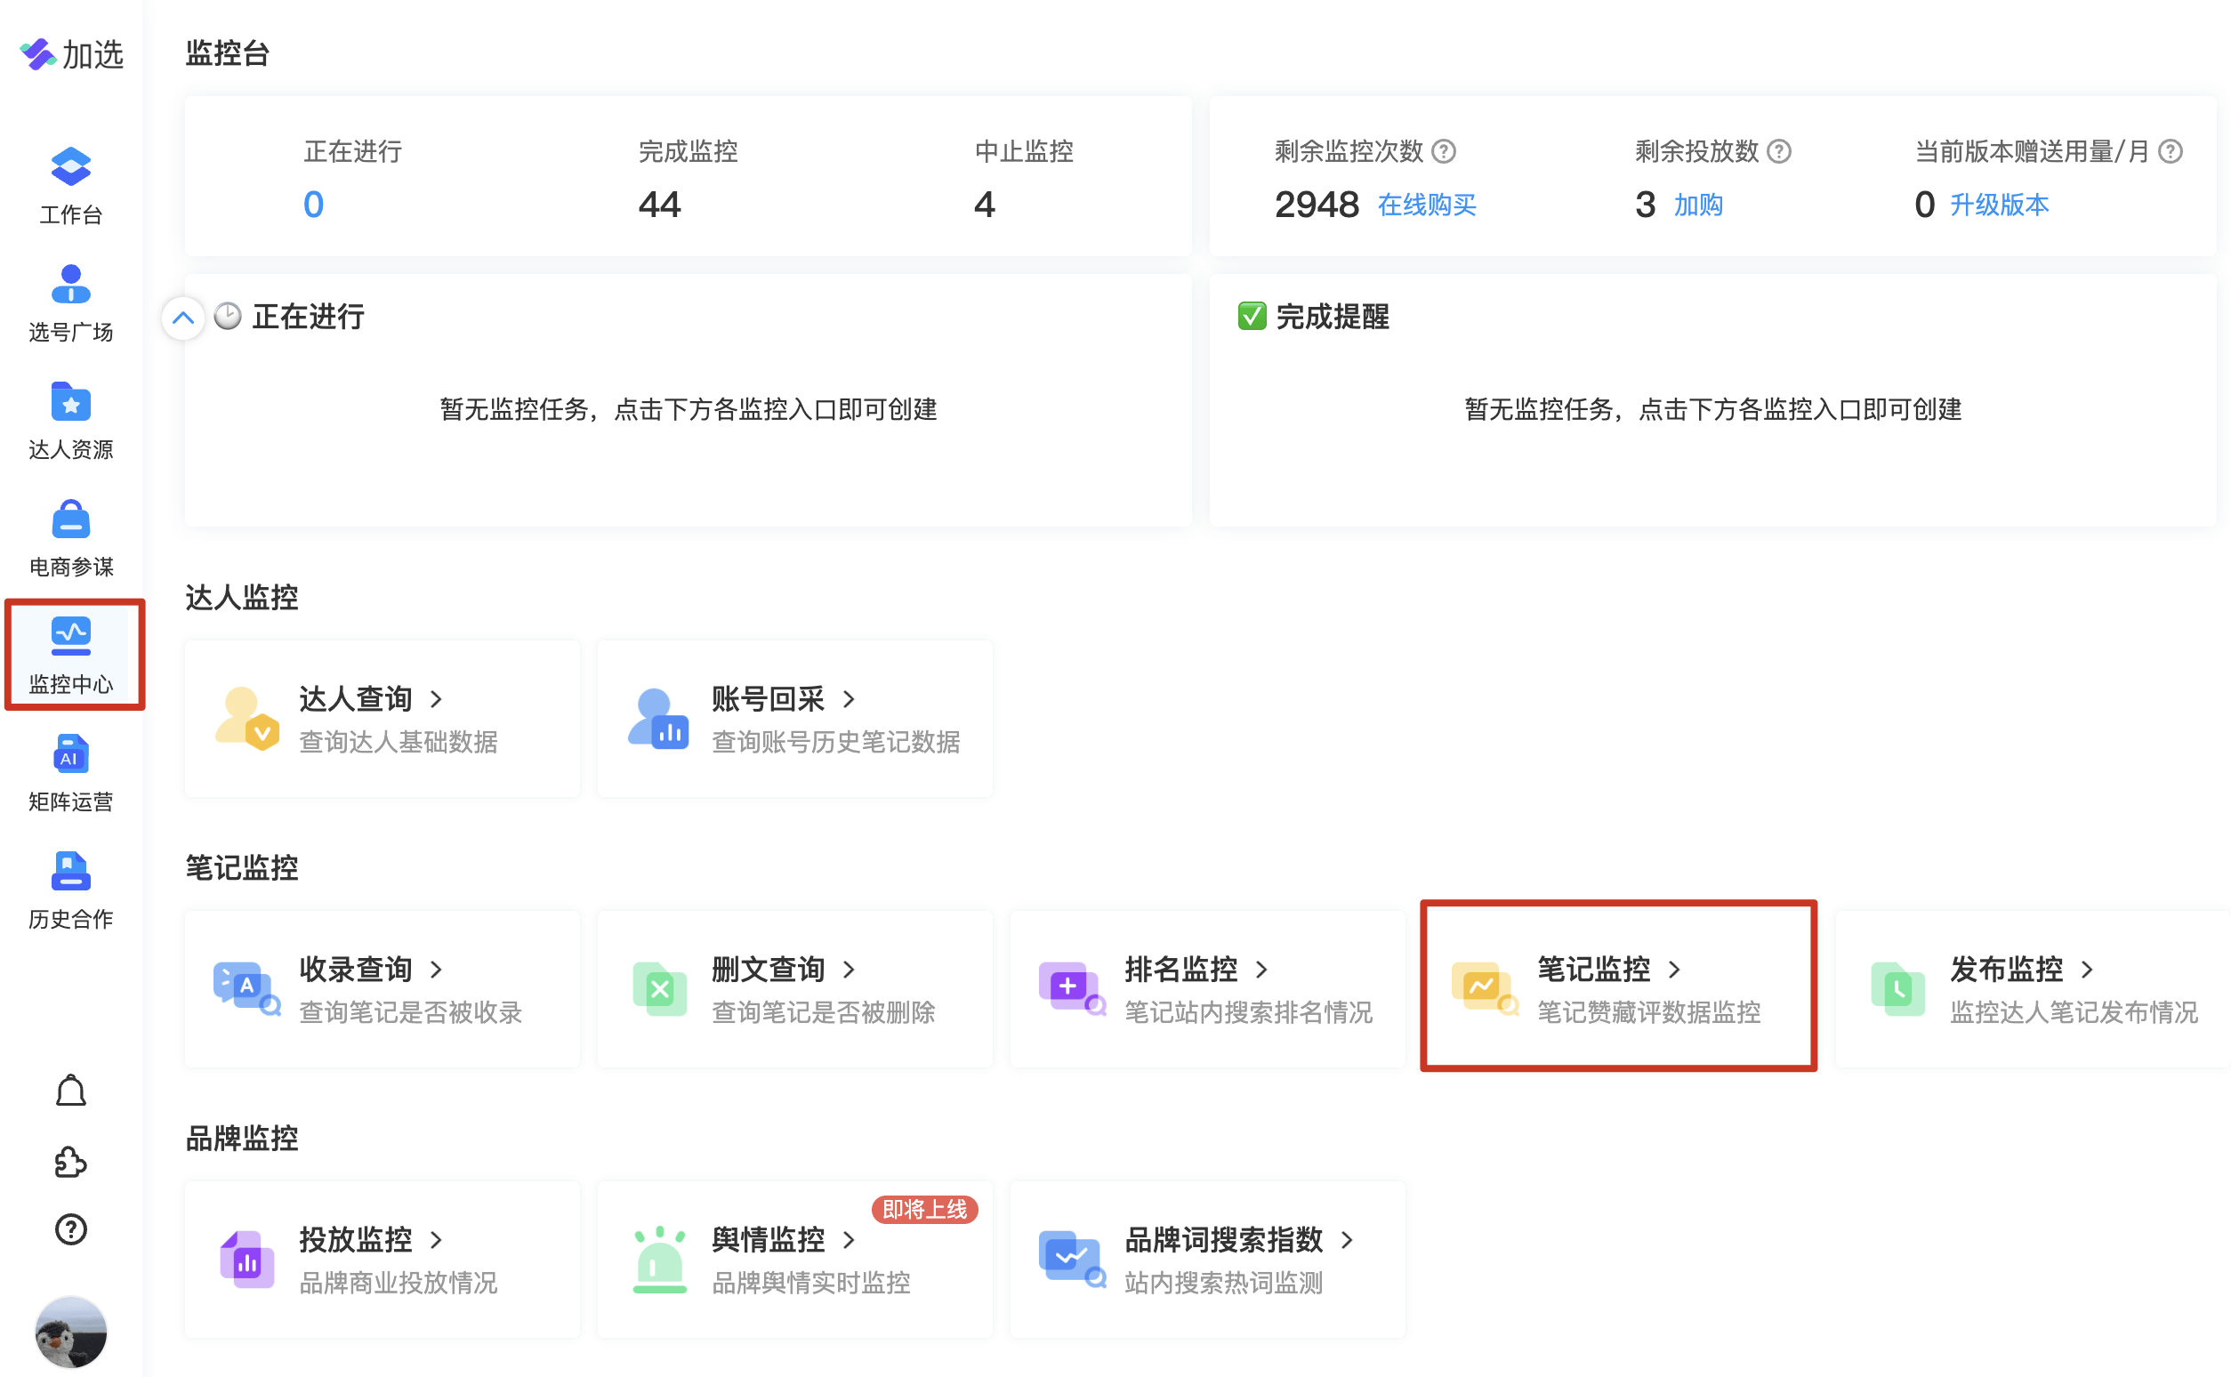
Task: Click 加购 next to 剩余投放数
Action: pyautogui.click(x=1697, y=204)
